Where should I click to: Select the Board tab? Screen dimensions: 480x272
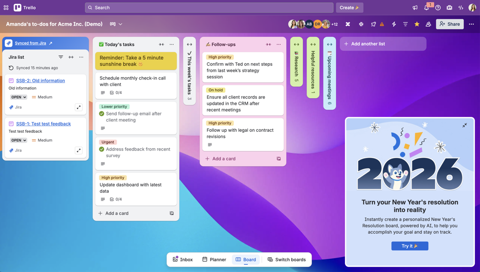[x=246, y=259]
